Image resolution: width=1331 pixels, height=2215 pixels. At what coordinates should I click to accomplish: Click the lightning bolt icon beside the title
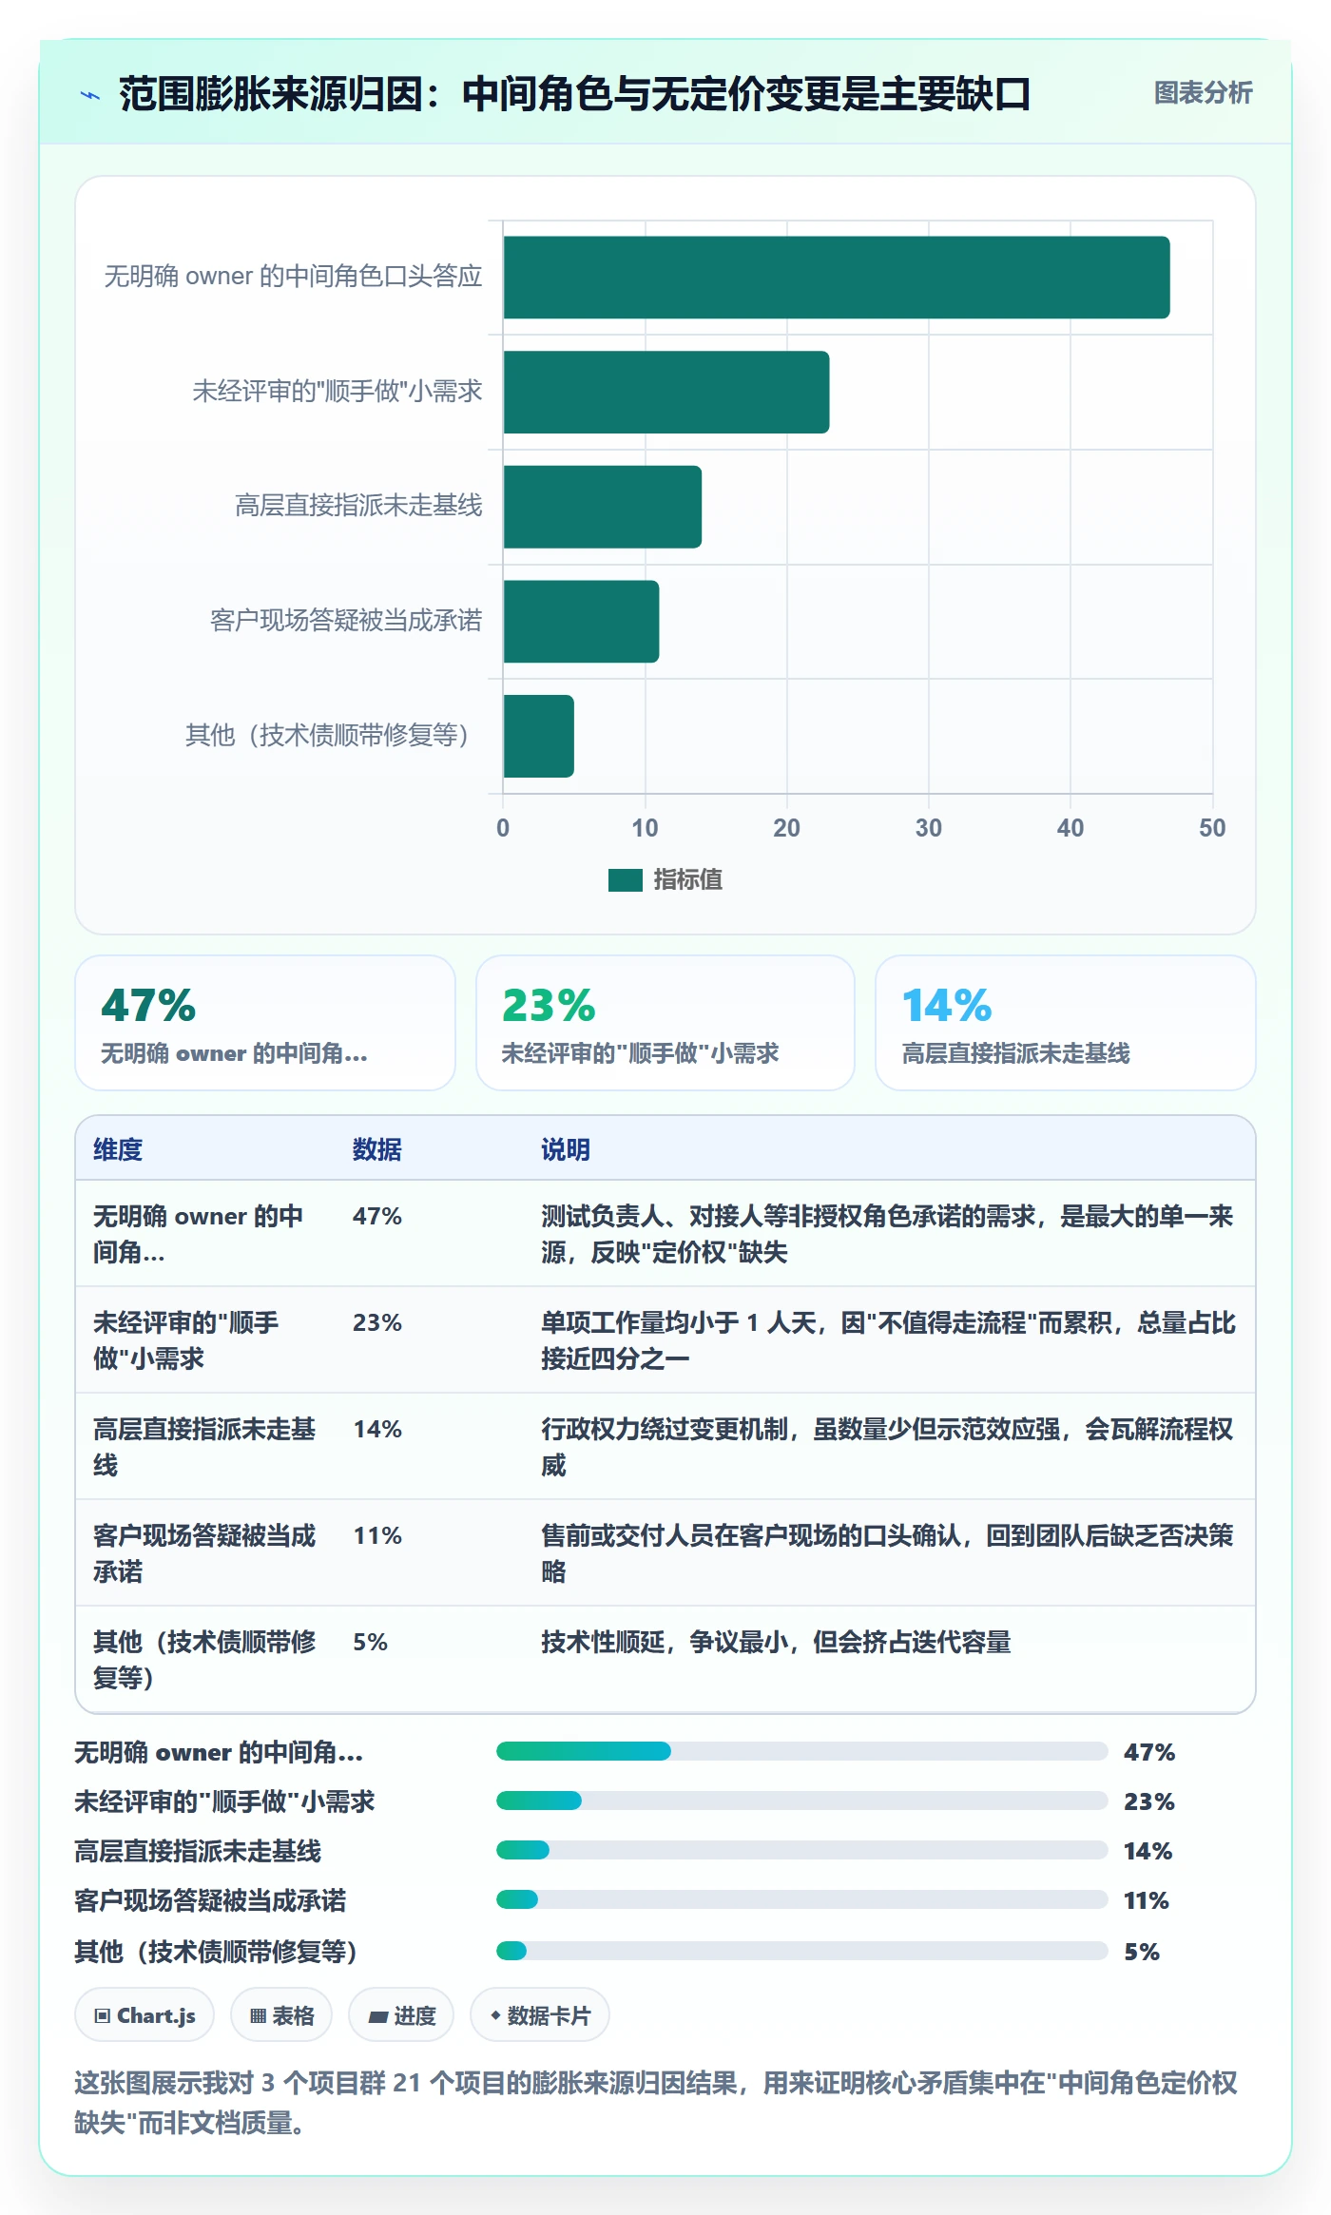point(90,95)
